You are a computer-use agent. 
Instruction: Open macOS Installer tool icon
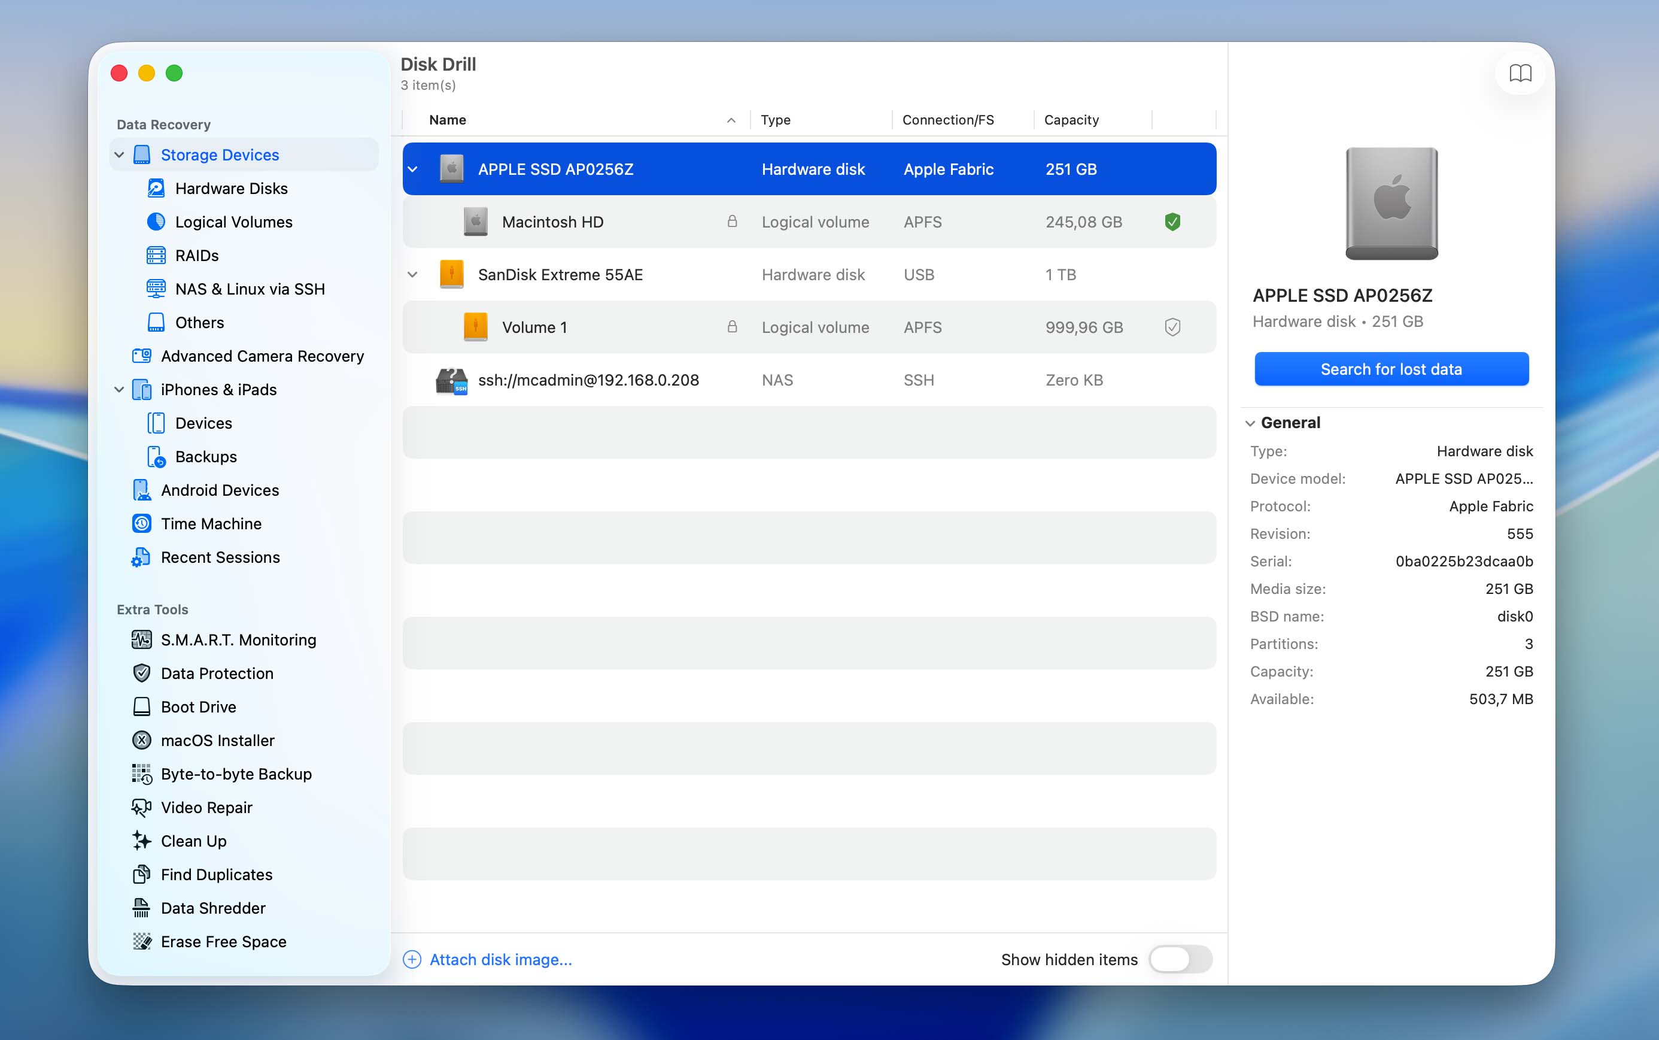pyautogui.click(x=142, y=740)
